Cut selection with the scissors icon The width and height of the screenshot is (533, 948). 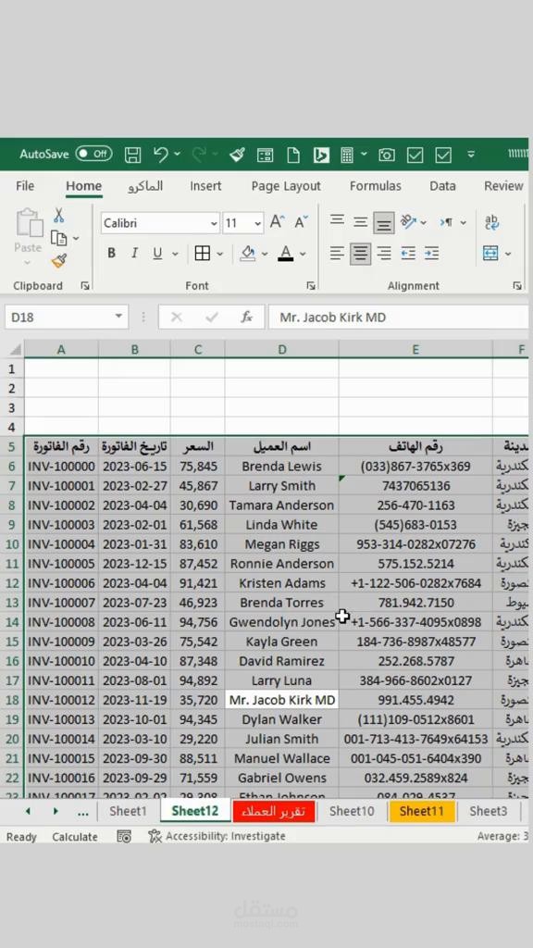tap(58, 215)
